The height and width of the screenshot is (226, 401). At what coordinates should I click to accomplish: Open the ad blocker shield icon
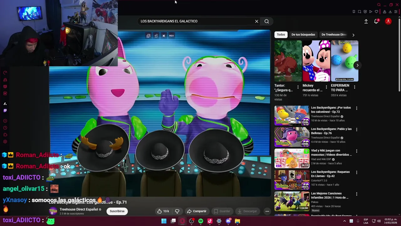click(365, 12)
